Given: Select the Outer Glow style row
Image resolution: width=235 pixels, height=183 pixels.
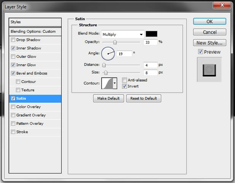Looking at the screenshot, I should 35,57.
